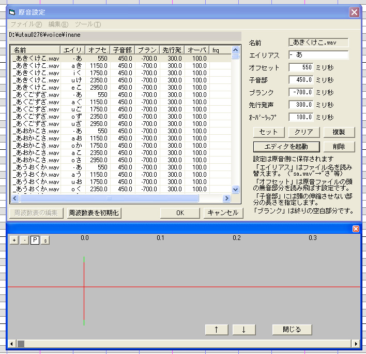The image size is (366, 354).
Task: Click the エディタを起動 button
Action: pos(286,147)
